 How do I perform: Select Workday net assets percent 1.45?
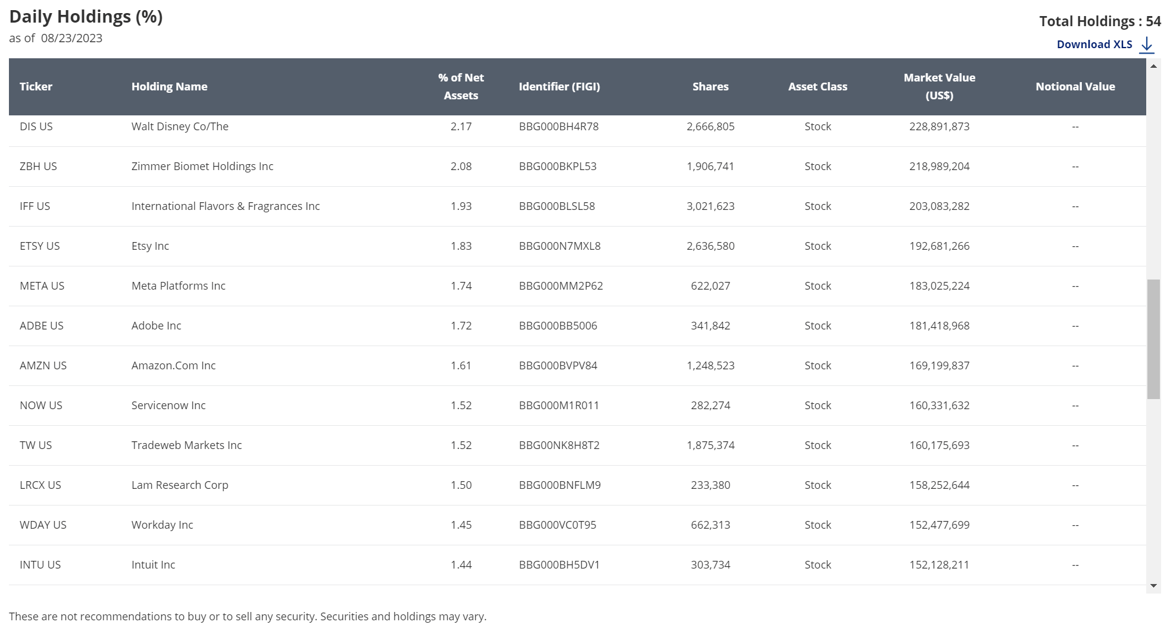point(461,525)
